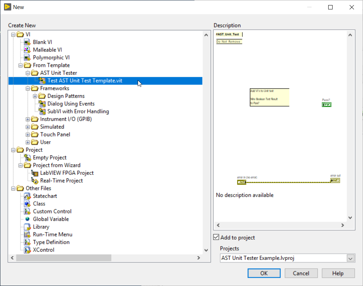Click the Dialog Using Events template icon
Viewport: 363px width, 286px height.
coord(42,104)
